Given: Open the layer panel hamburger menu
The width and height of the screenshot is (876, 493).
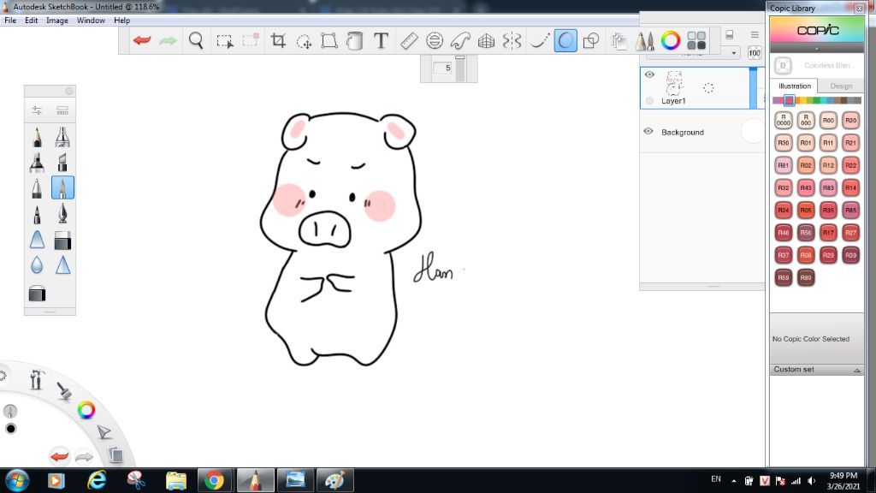Looking at the screenshot, I should (755, 34).
